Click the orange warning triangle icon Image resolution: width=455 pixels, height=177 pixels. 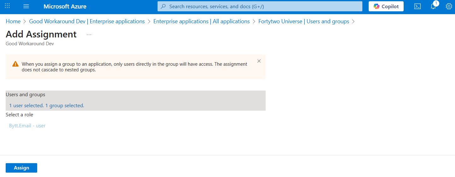(x=15, y=64)
